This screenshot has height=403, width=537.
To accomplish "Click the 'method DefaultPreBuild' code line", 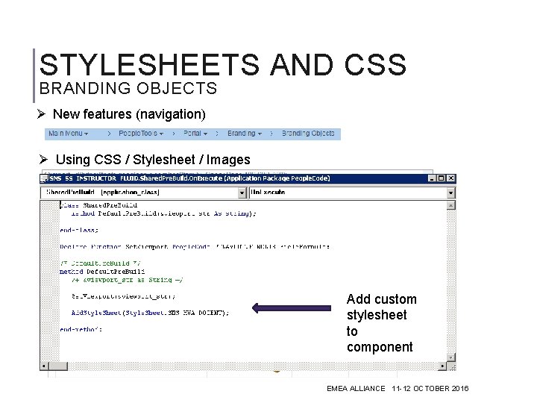I will coord(102,272).
